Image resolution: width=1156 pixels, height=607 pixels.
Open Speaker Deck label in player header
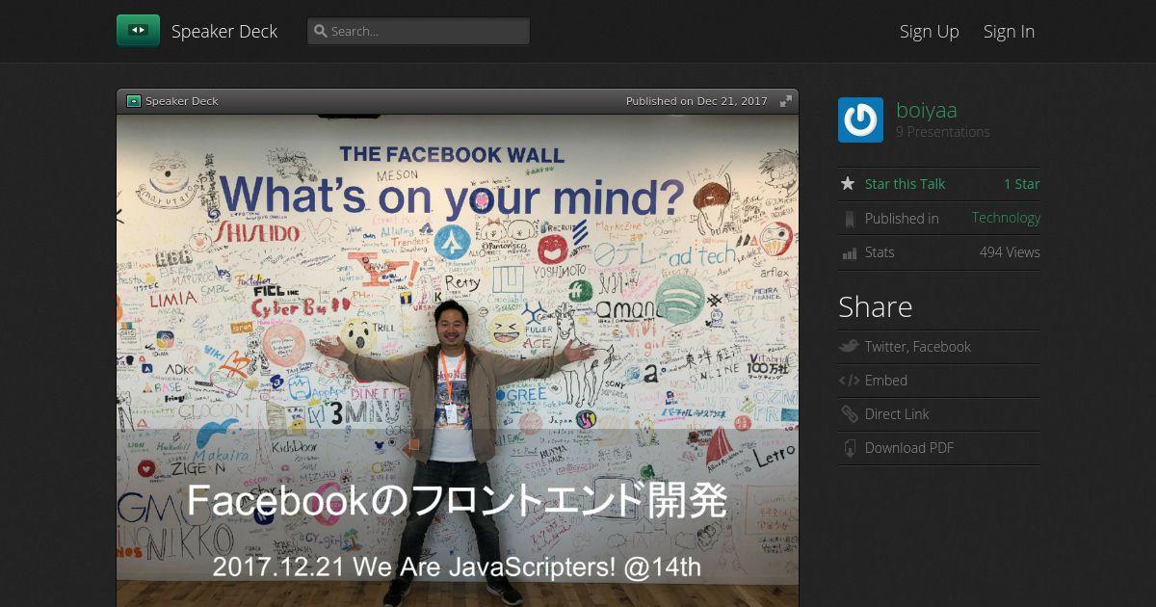point(182,101)
